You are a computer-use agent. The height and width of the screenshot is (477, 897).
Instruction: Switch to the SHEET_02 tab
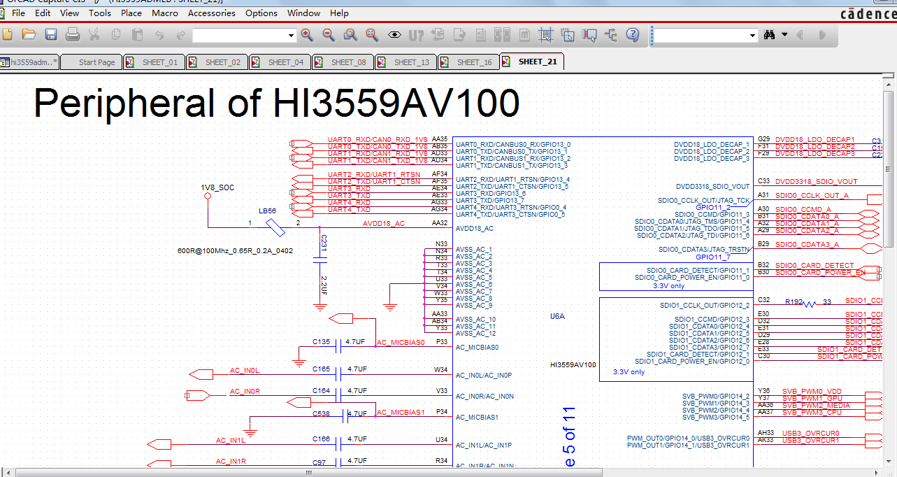tap(217, 62)
